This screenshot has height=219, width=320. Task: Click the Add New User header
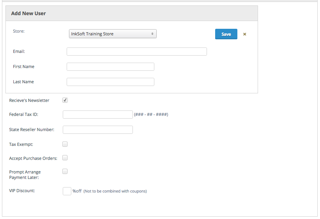point(28,13)
